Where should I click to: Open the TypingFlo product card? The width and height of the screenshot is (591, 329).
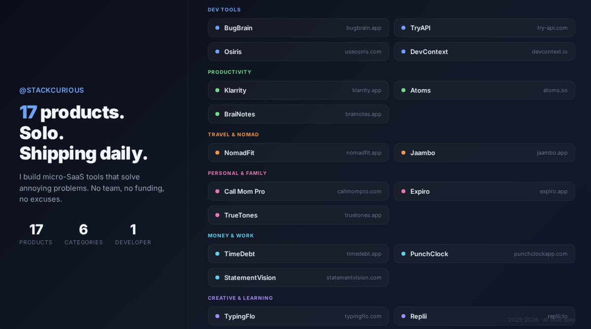pyautogui.click(x=298, y=316)
